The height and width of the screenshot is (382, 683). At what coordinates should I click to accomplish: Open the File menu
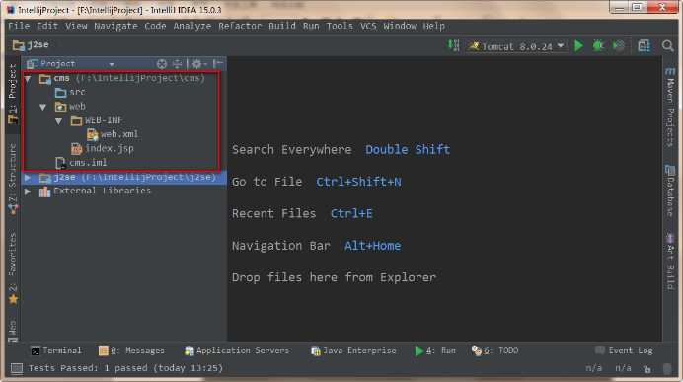19,26
